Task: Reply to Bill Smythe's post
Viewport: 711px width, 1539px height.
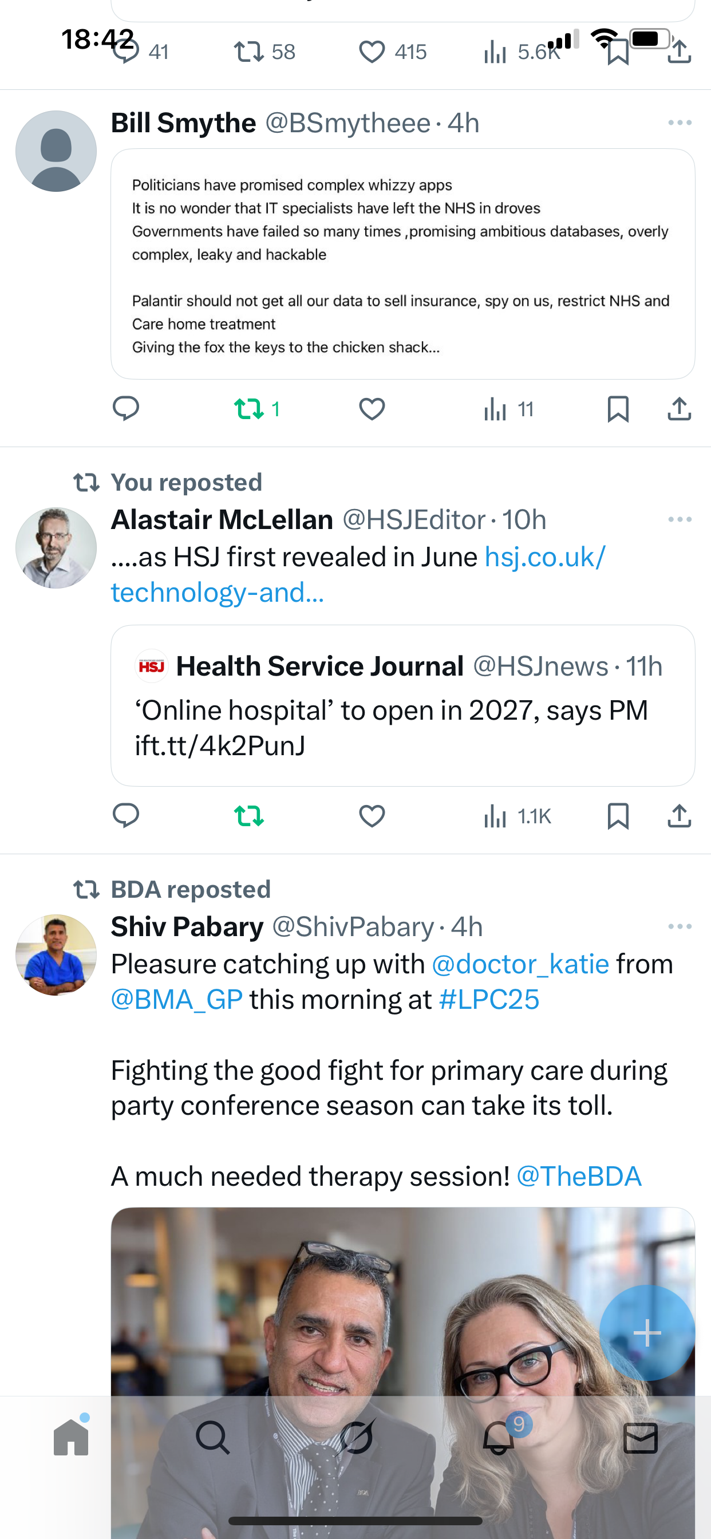Action: tap(125, 409)
